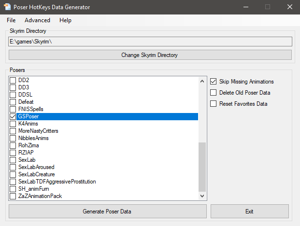Viewport: 300px width, 226px height.
Task: Open the File menu
Action: click(x=11, y=20)
